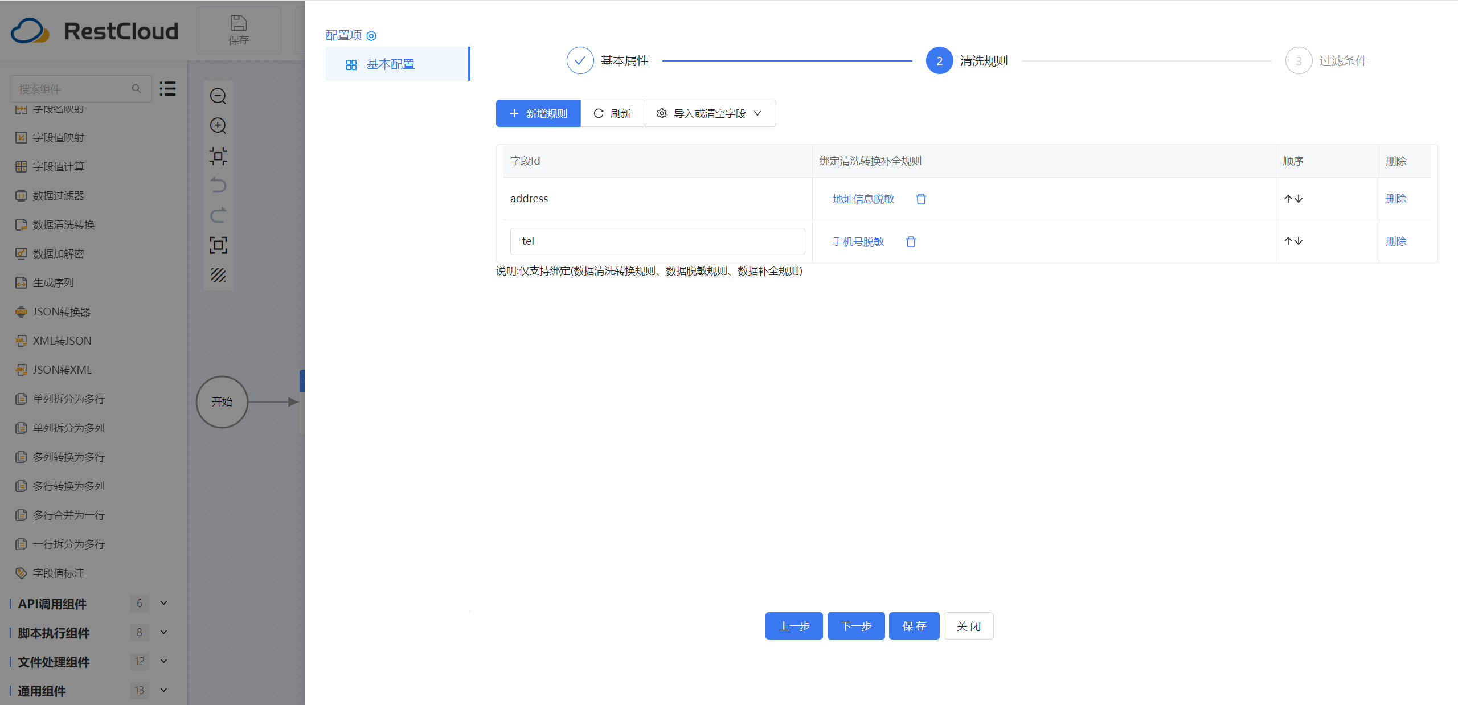Click the zoom out magnifier icon
The image size is (1458, 705).
coord(218,96)
